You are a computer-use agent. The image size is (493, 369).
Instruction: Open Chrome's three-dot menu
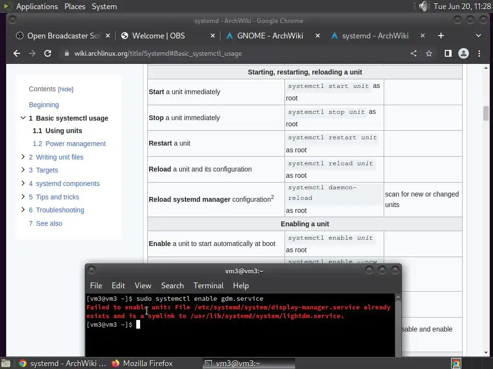(479, 54)
